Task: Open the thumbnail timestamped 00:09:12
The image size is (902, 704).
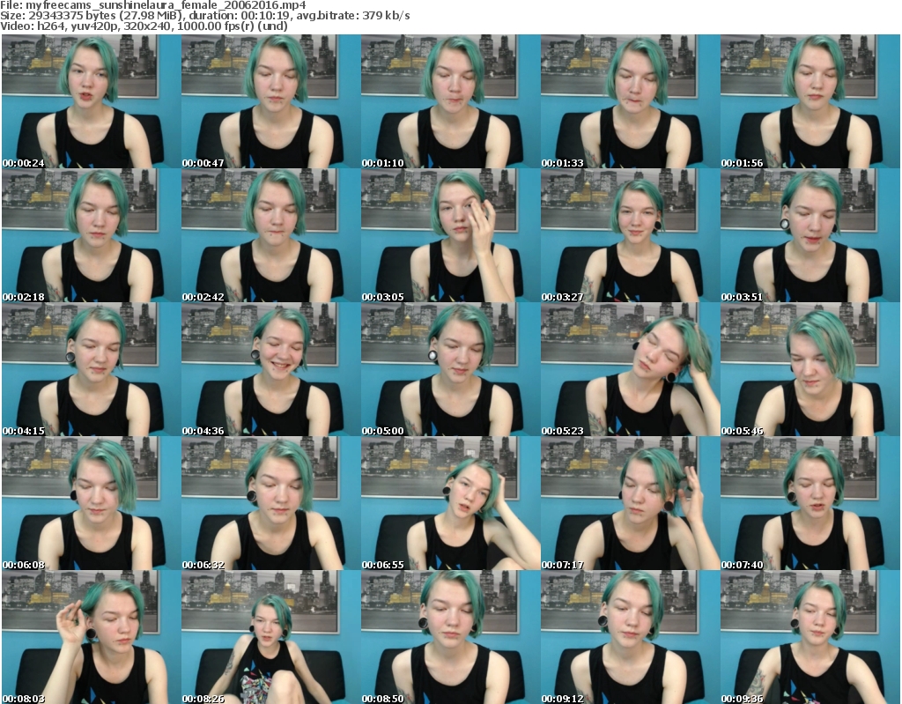Action: 631,637
